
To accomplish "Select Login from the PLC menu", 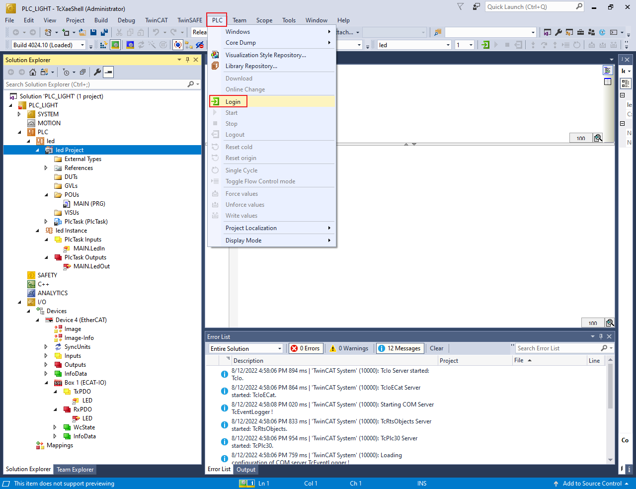I will (233, 102).
